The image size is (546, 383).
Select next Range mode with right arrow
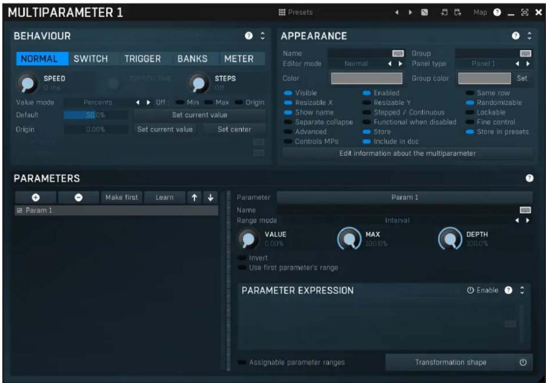pos(529,220)
